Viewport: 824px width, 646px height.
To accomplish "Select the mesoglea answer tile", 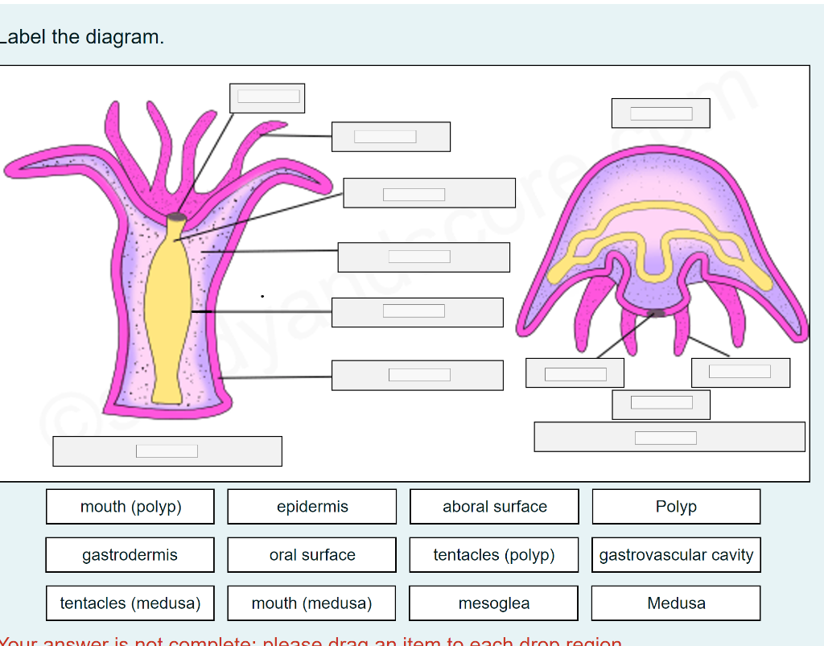I will (494, 603).
